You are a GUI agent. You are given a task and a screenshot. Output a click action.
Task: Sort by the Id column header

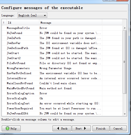[x=23, y=23]
